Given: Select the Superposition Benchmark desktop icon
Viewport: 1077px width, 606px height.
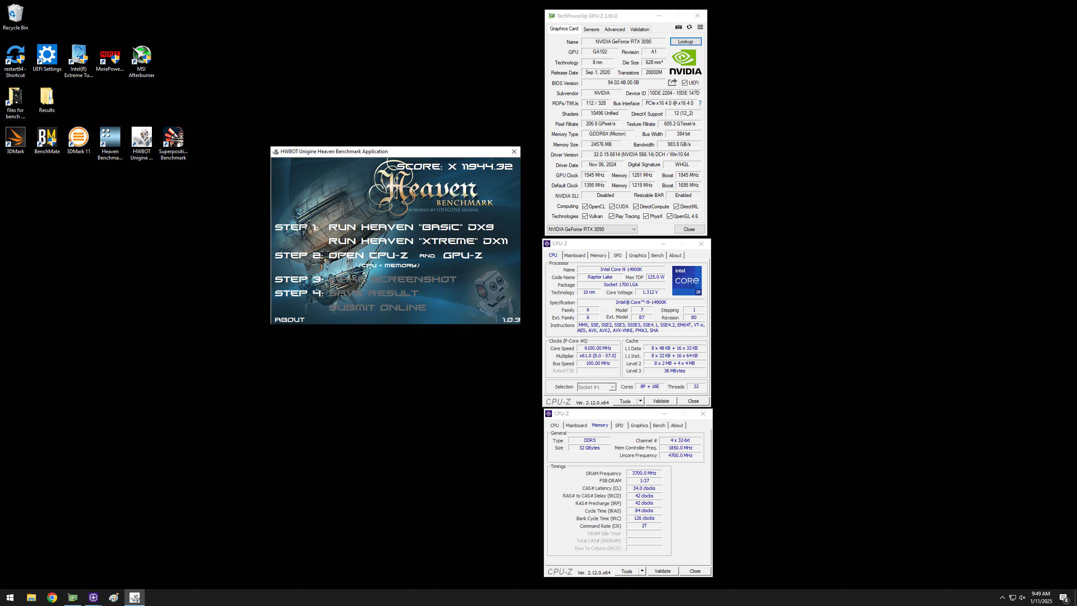Looking at the screenshot, I should pos(173,144).
